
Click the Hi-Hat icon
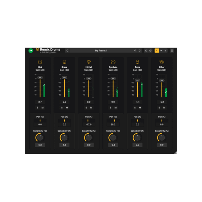89,62
